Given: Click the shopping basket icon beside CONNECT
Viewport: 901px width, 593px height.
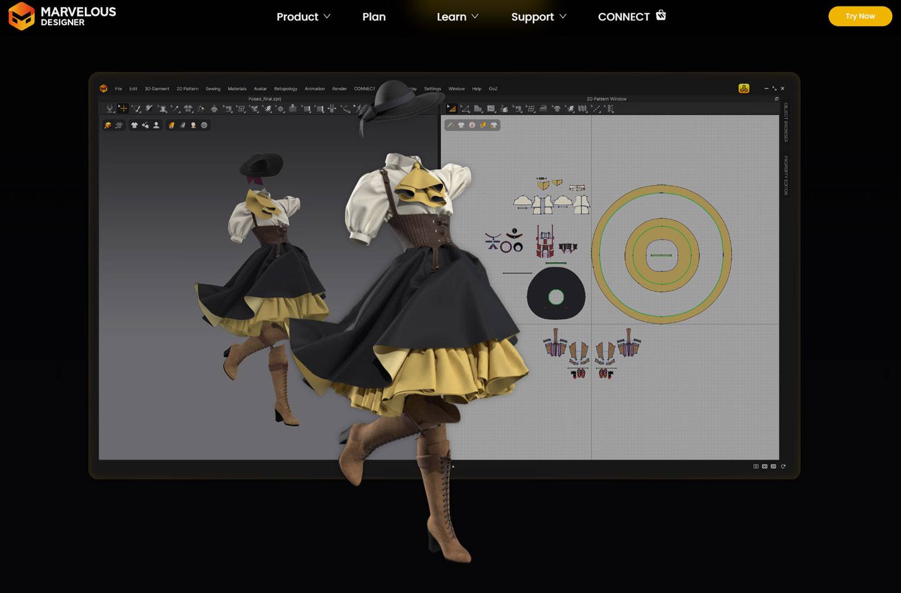Looking at the screenshot, I should [661, 15].
